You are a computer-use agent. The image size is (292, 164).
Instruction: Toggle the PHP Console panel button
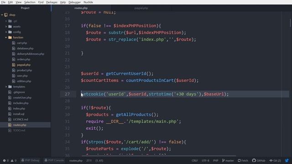54,160
